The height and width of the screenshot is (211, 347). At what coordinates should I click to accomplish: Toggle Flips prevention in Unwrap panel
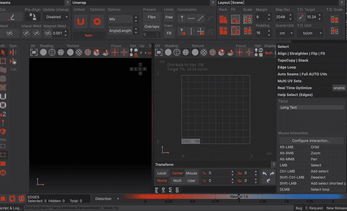coord(152,17)
